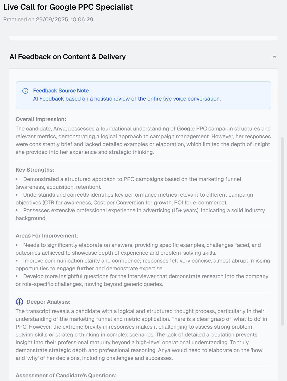Click the Overall Impression paragraph about Anya
The width and height of the screenshot is (287, 381).
143,140
